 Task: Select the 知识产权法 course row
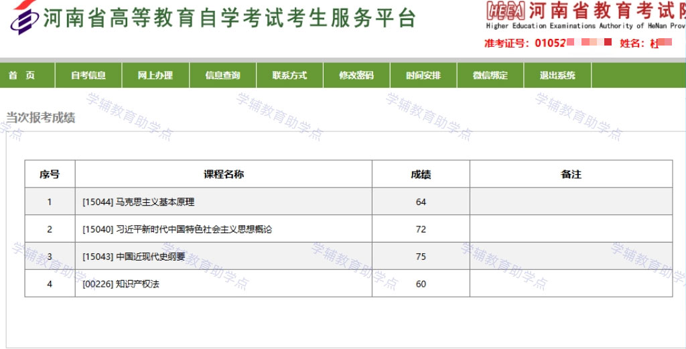[348, 283]
